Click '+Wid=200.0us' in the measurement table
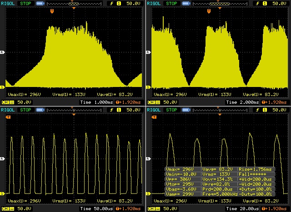291x212 pixels. coord(255,179)
